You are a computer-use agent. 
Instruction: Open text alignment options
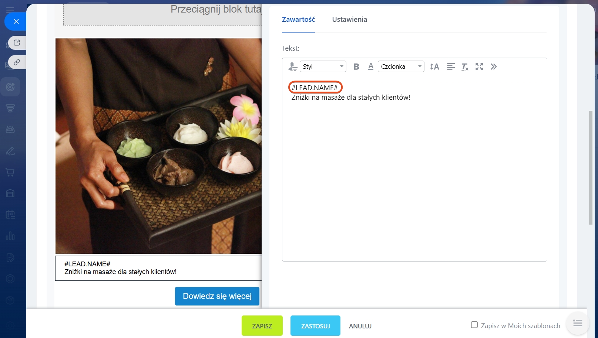tap(451, 66)
